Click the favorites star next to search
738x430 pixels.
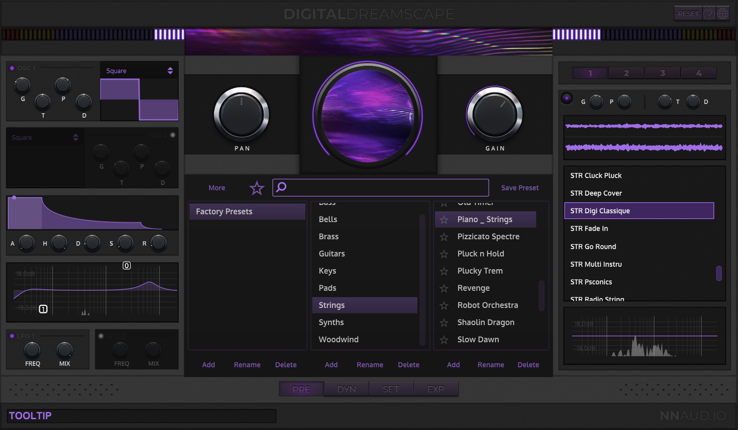coord(257,188)
